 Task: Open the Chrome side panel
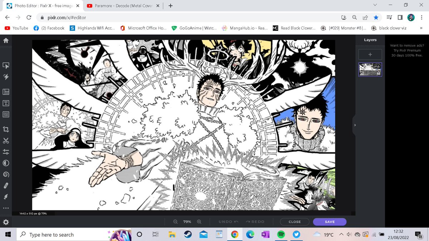(400, 17)
